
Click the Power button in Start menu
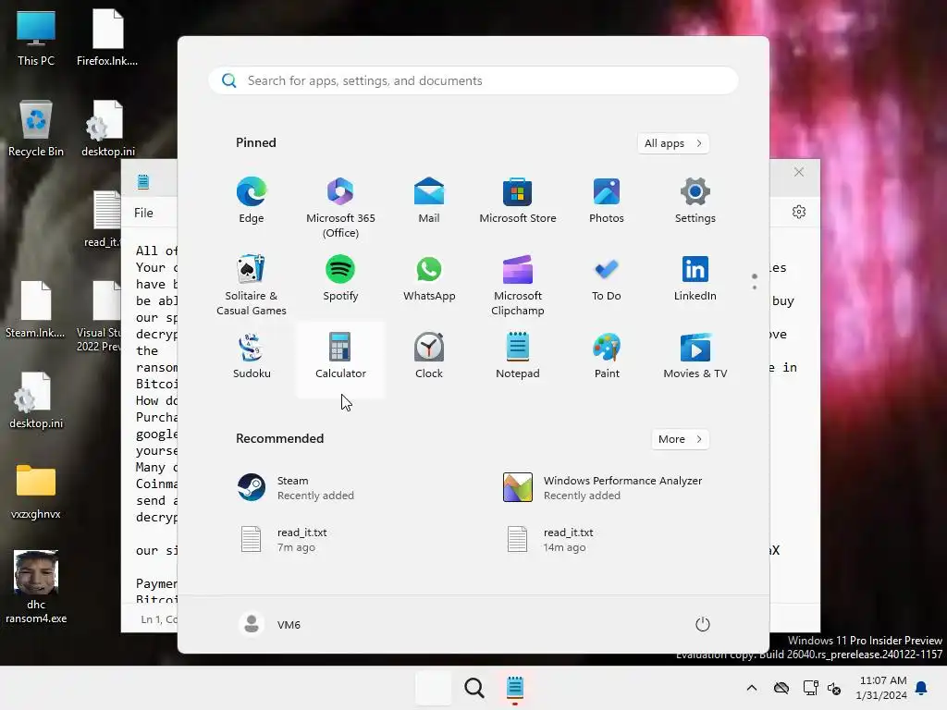click(x=703, y=624)
